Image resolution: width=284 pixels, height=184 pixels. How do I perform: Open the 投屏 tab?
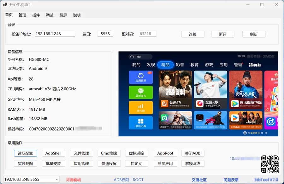click(63, 15)
